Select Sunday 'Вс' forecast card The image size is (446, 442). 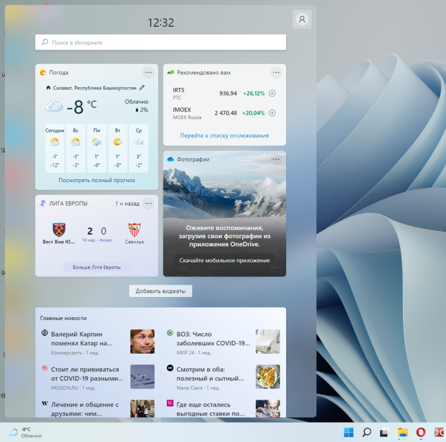76,148
